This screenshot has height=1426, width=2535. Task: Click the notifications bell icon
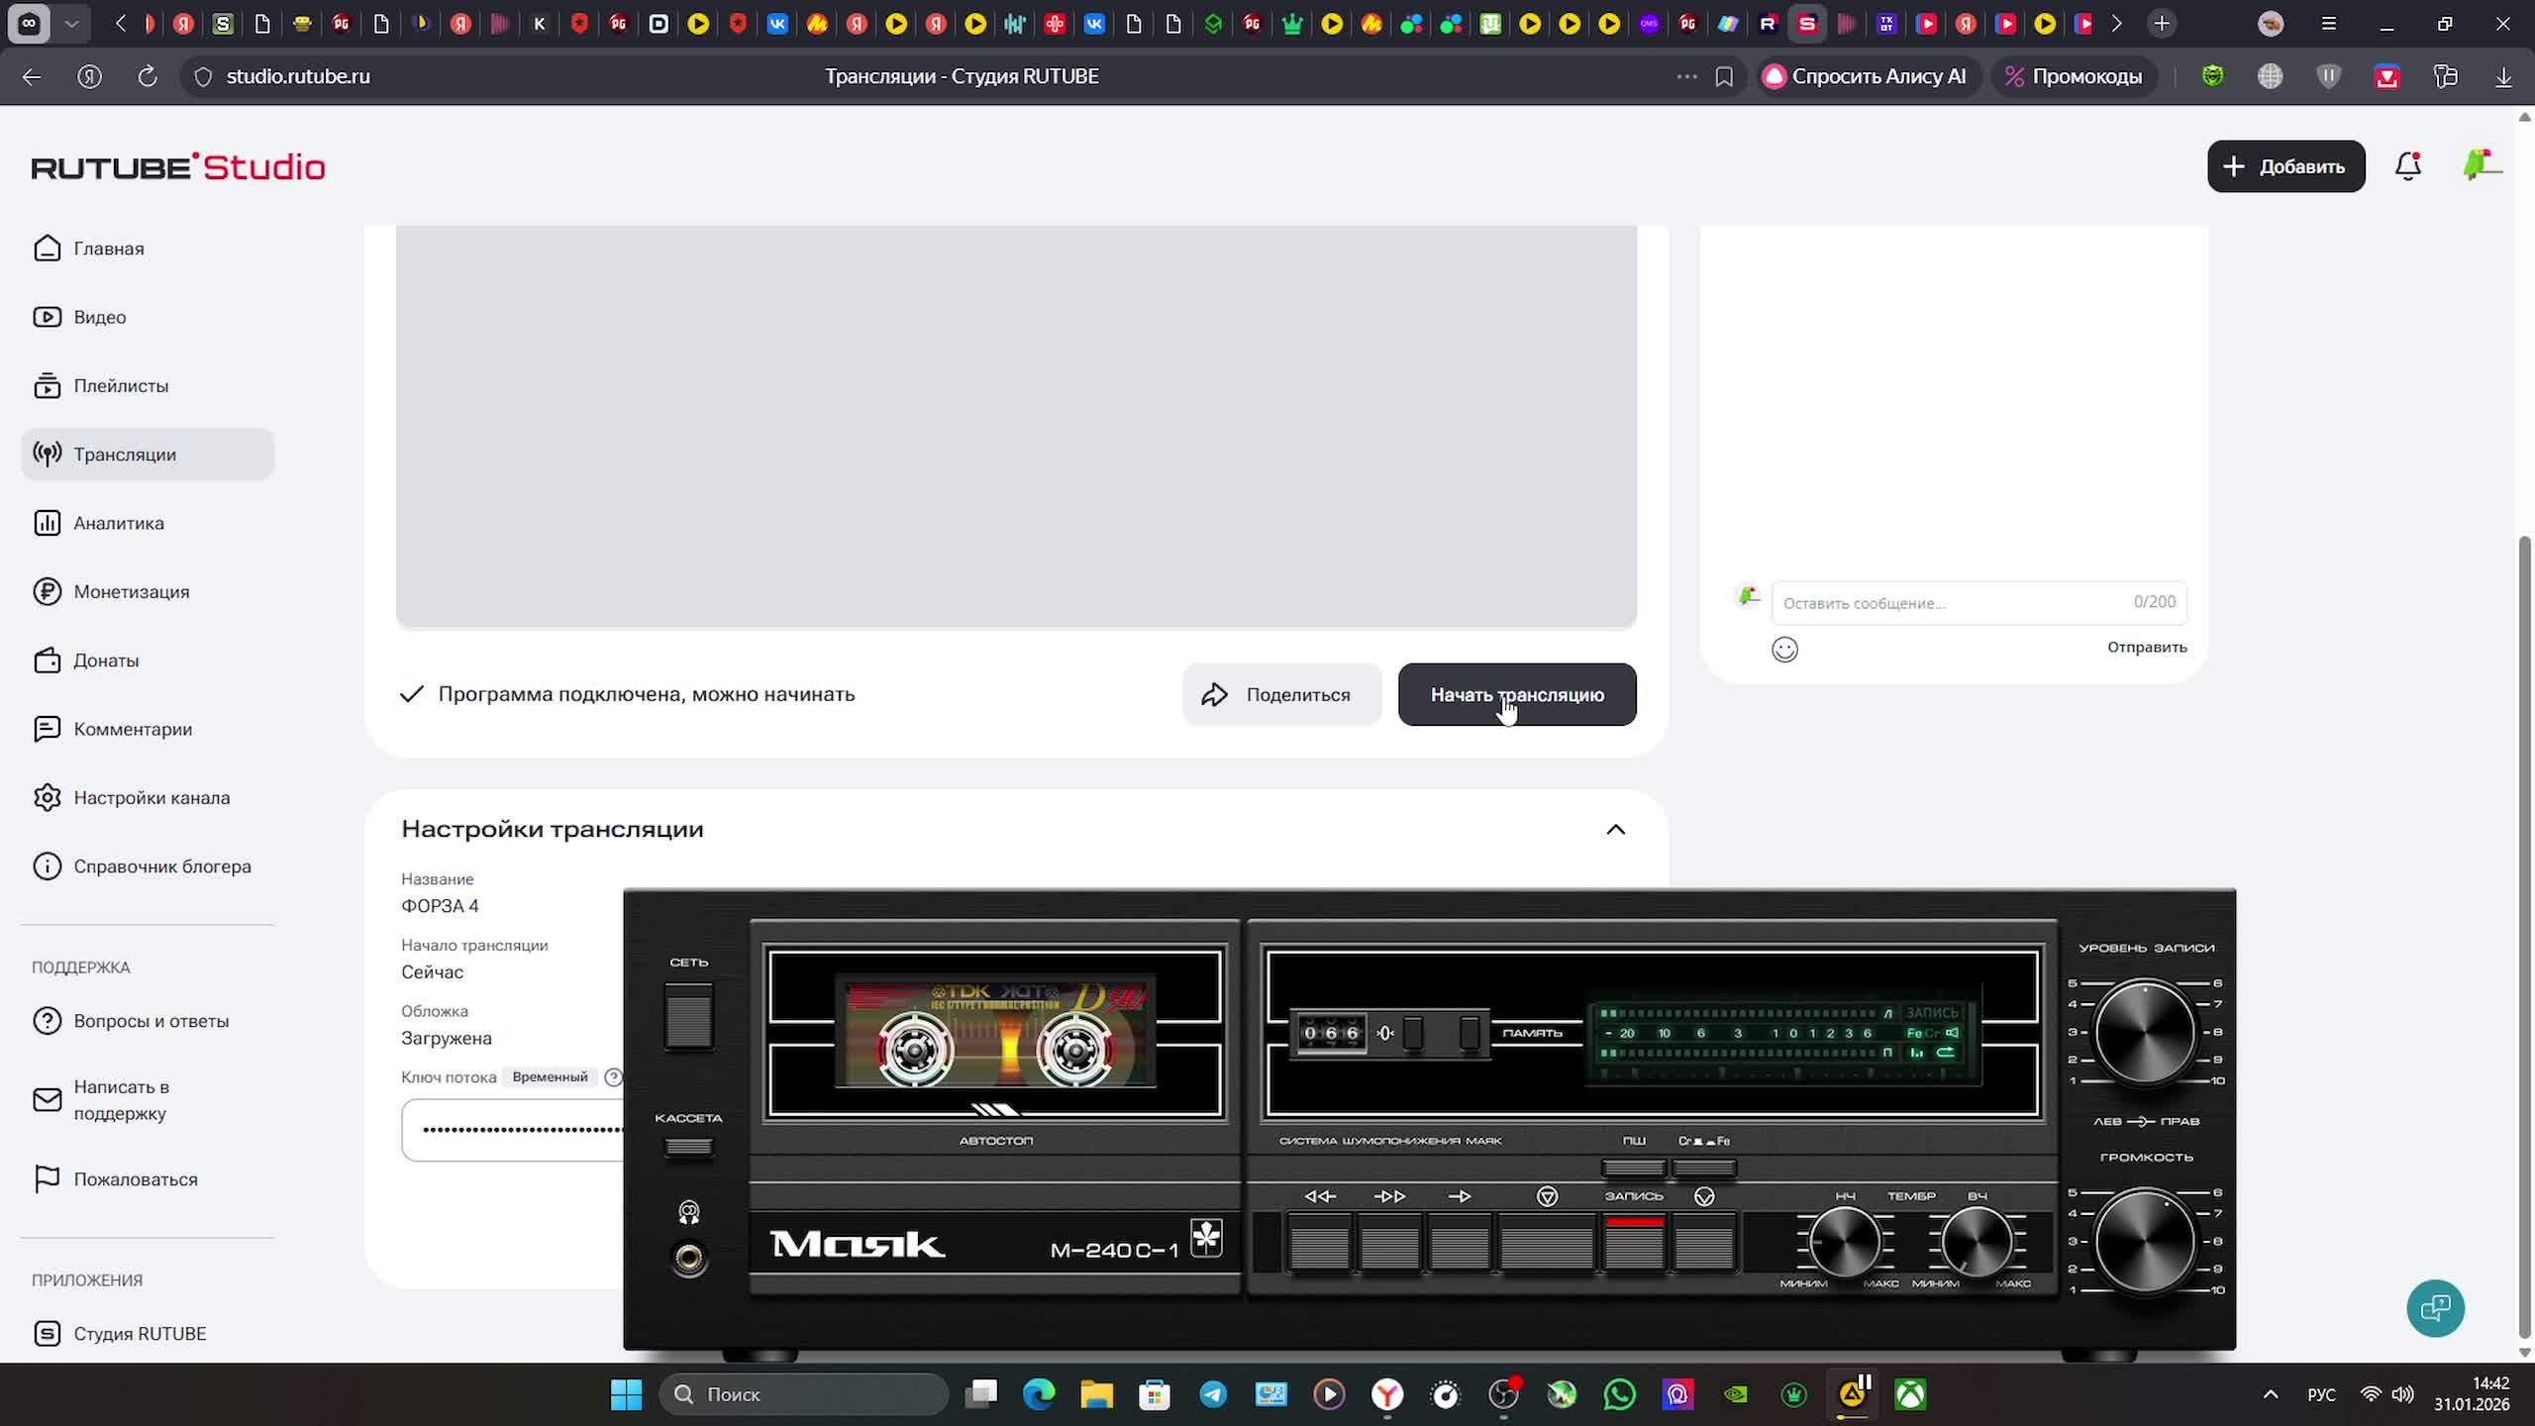(x=2407, y=166)
